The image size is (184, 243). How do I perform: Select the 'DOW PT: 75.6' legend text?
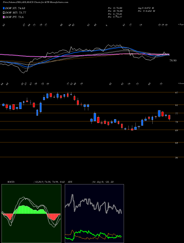[14, 17]
